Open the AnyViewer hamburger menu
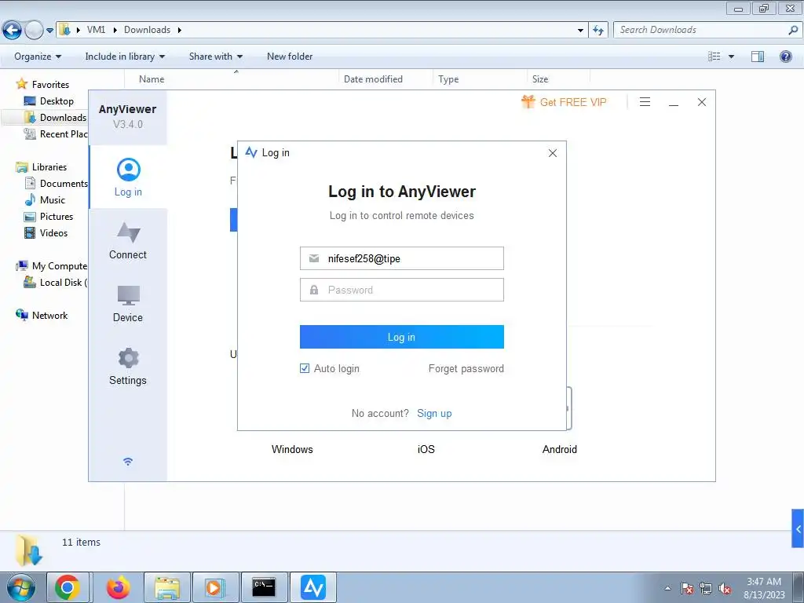Image resolution: width=804 pixels, height=603 pixels. click(x=645, y=102)
